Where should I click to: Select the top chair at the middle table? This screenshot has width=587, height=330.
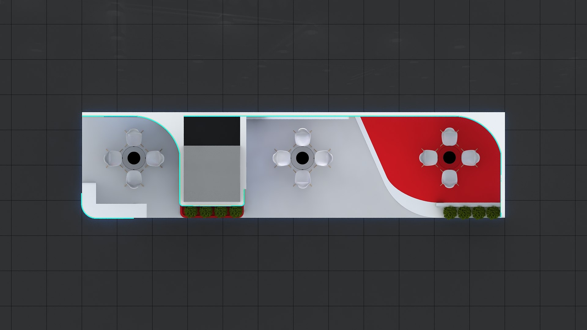coord(302,137)
